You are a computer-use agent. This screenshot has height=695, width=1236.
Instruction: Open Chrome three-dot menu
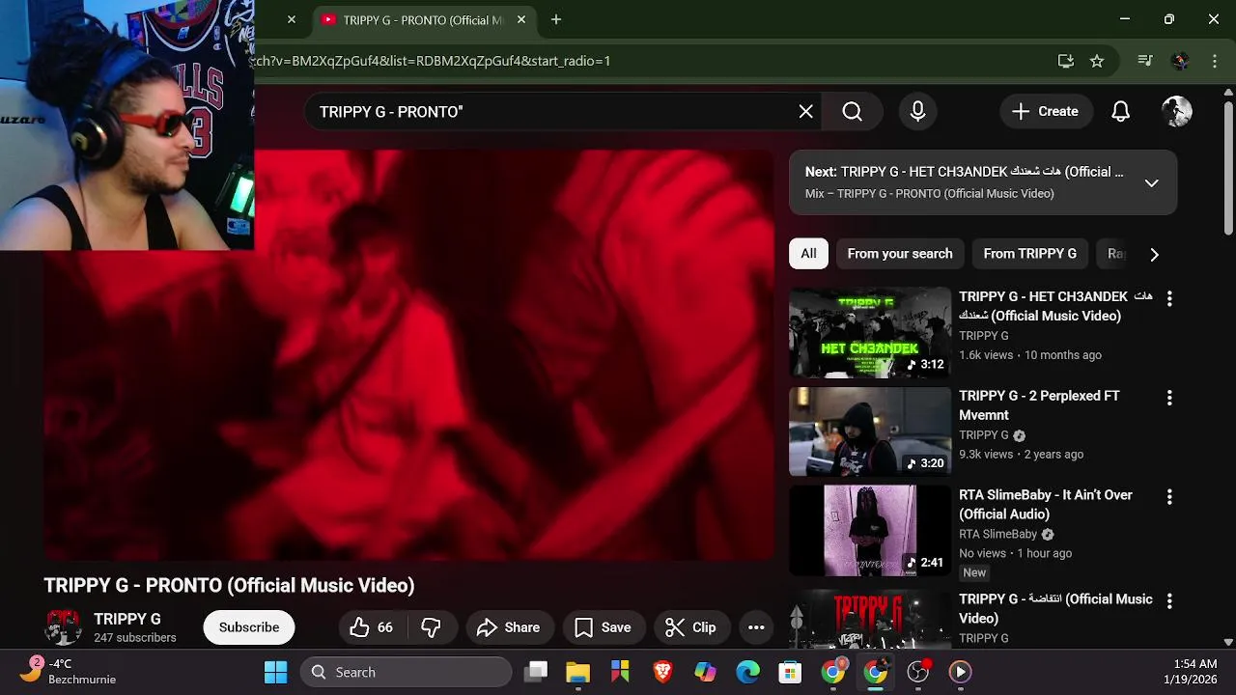click(x=1214, y=61)
